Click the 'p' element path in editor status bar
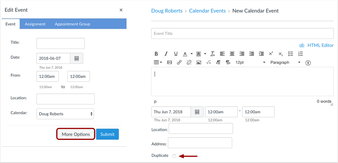This screenshot has height=163, width=338. tap(155, 102)
